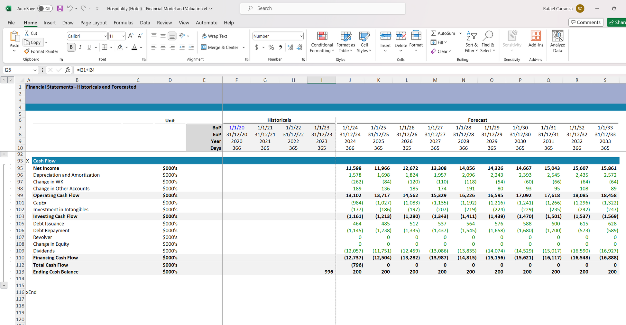Click the Save icon in title bar
626x325 pixels.
click(60, 9)
